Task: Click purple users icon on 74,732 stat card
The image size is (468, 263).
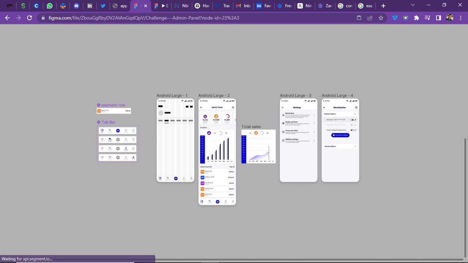Action: (205, 116)
